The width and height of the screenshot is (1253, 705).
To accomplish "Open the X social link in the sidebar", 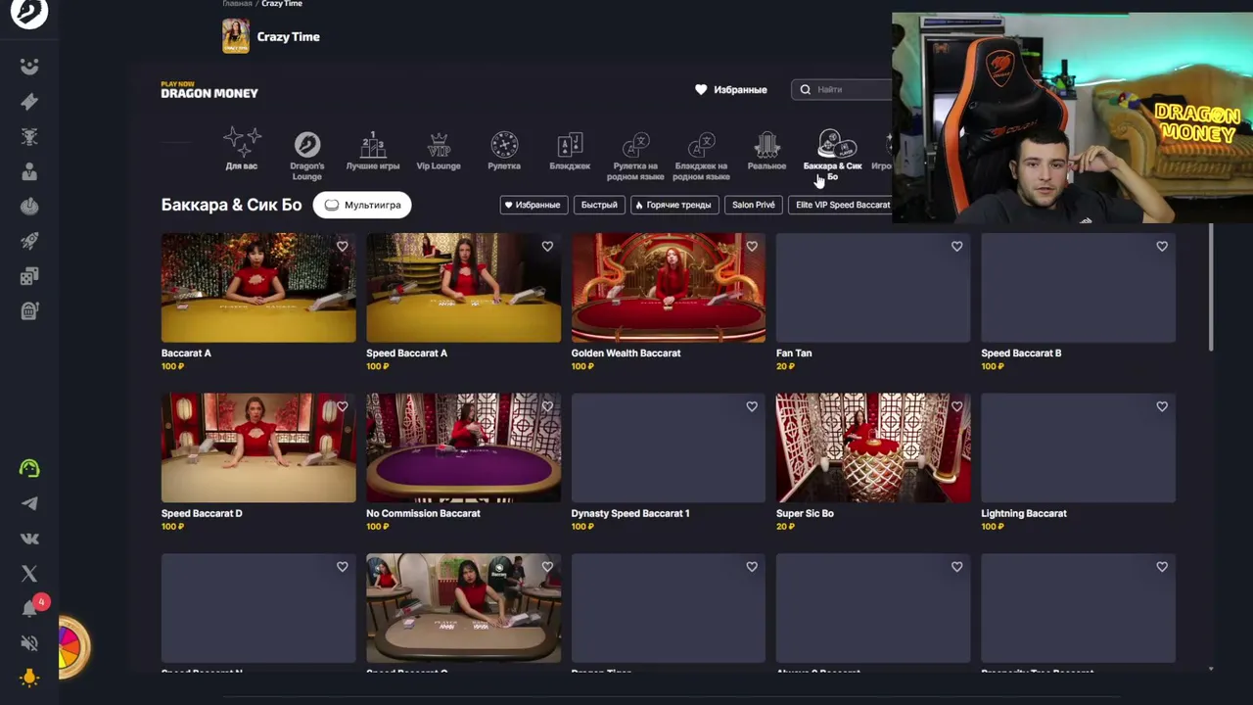I will [29, 574].
